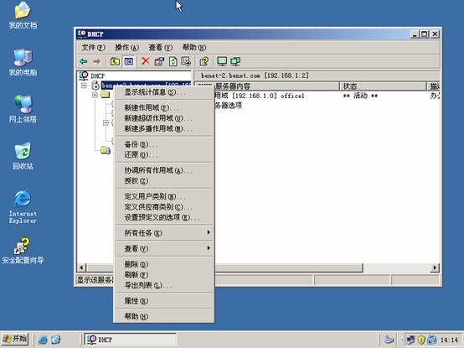Screen dimensions: 464x348
Task: Click the green back arrow icon
Action: tap(84, 61)
